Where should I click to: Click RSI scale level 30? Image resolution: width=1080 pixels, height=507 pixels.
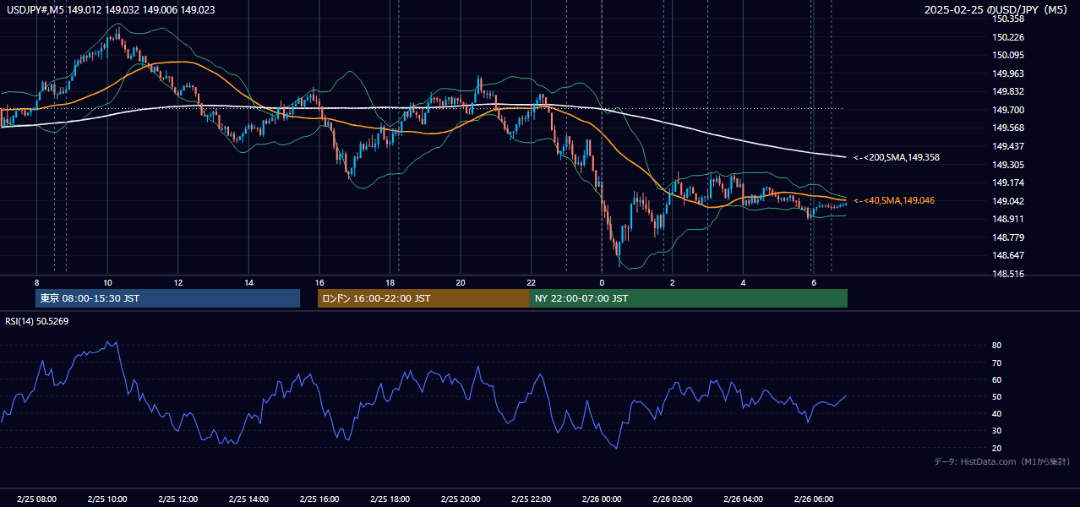point(997,431)
